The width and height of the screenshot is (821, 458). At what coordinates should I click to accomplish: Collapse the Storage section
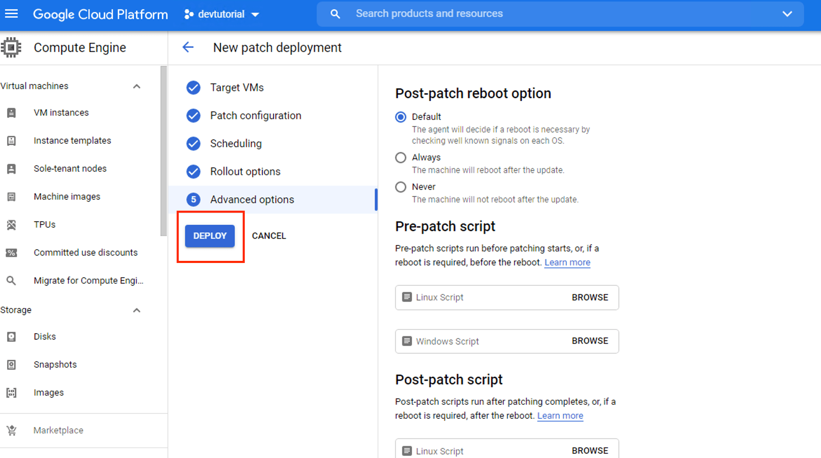137,310
